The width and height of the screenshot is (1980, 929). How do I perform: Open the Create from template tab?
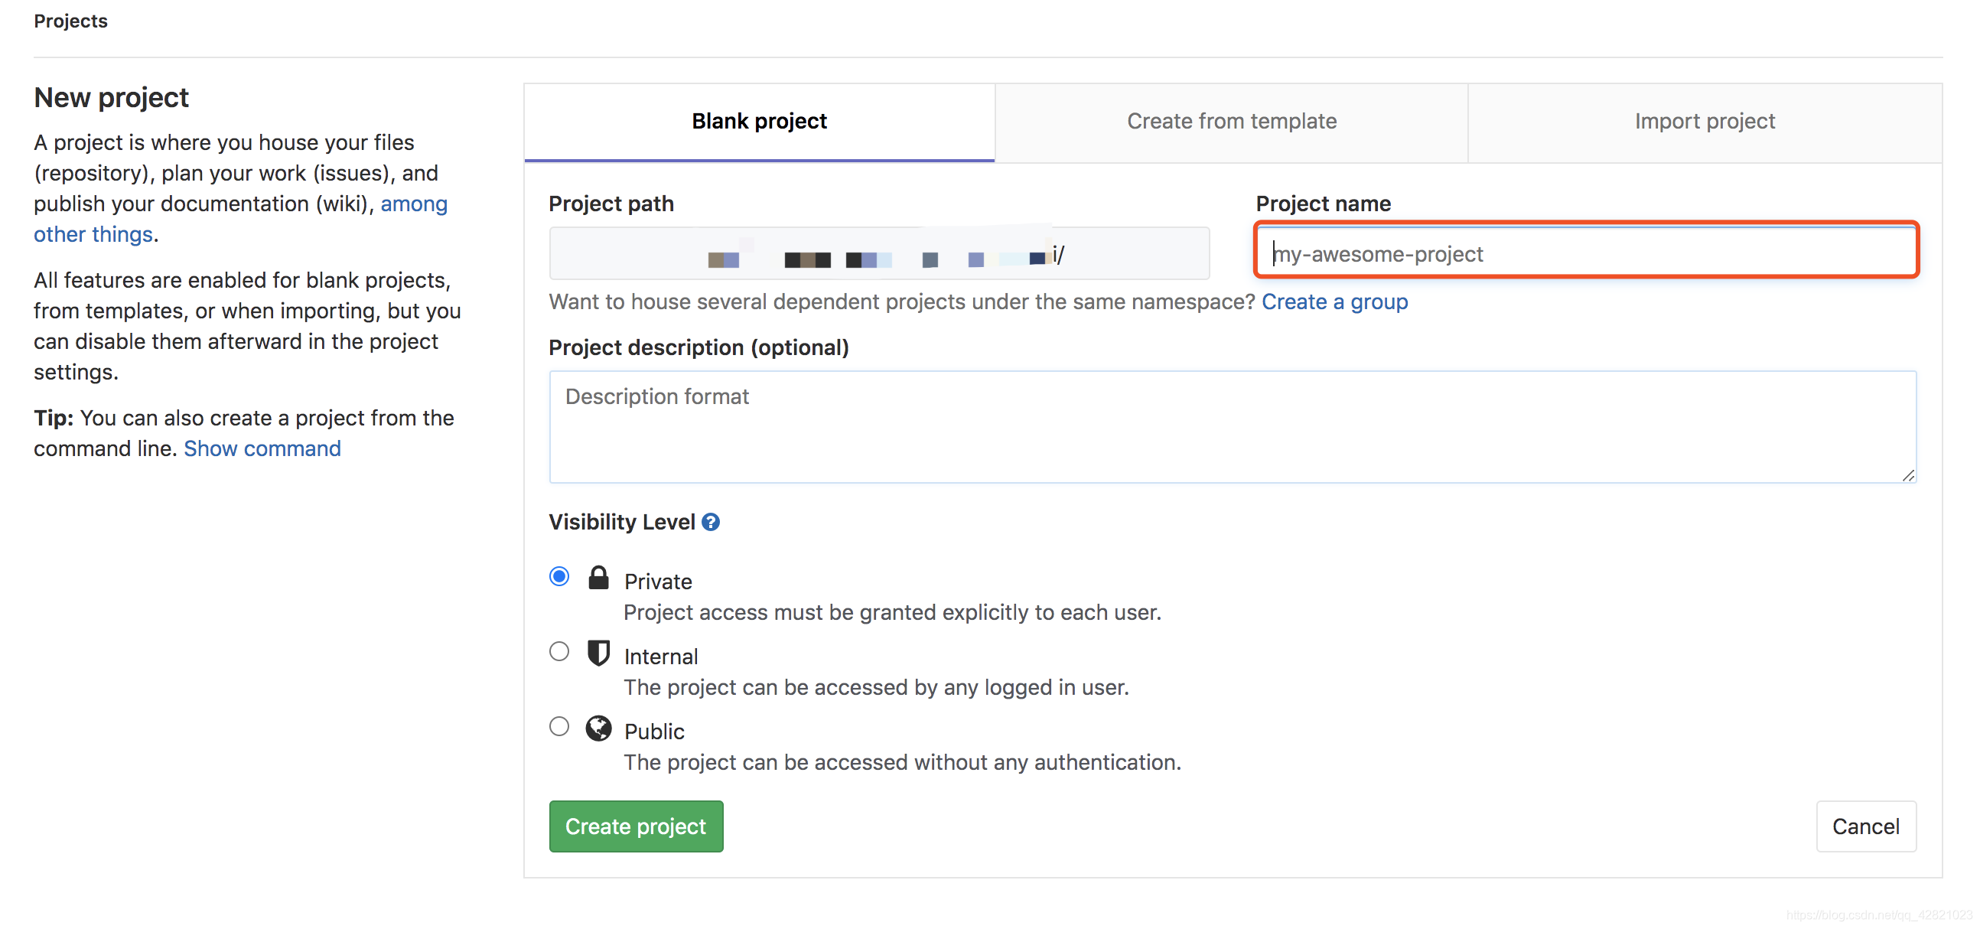[x=1231, y=122]
